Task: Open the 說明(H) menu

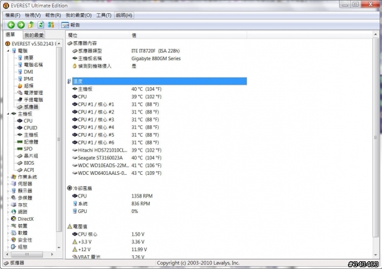Action: (x=124, y=16)
